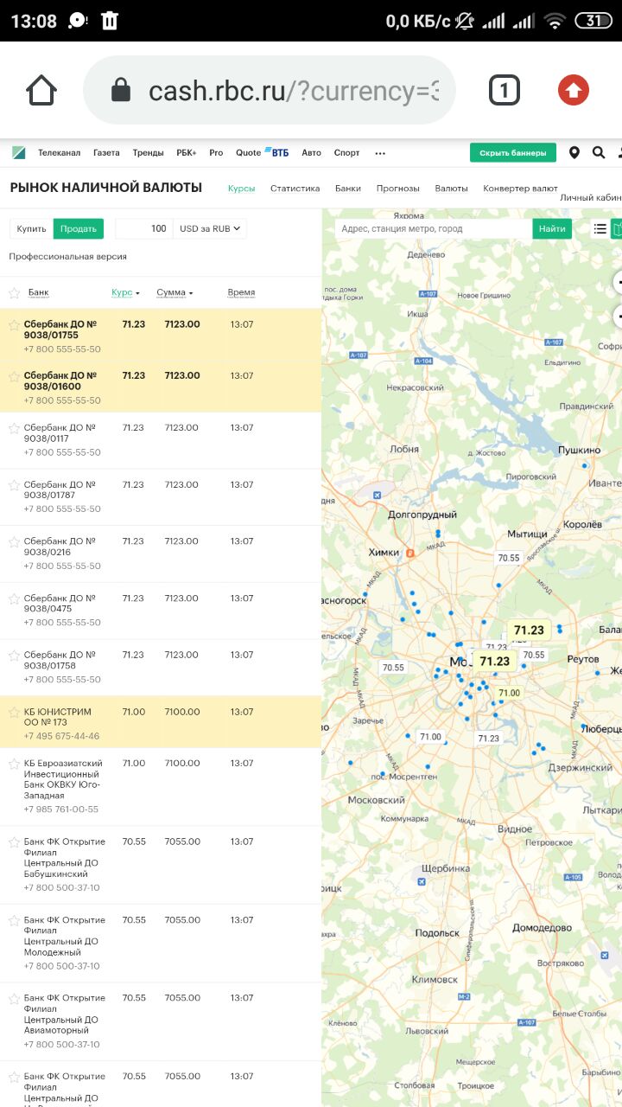
Task: Select the Продать toggle option
Action: (79, 228)
